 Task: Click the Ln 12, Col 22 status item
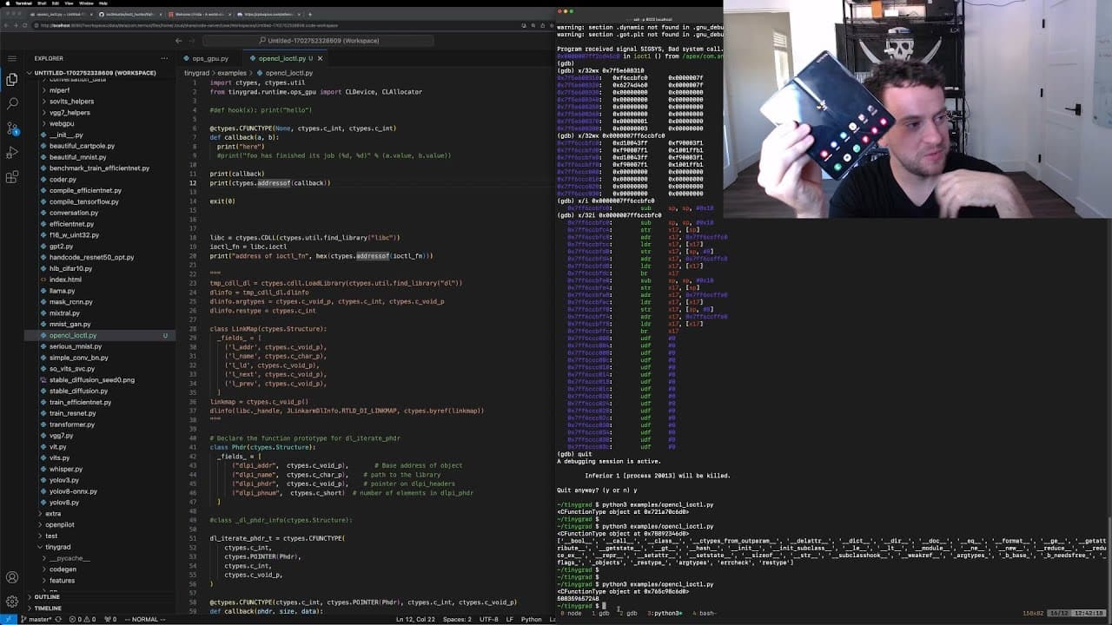point(415,619)
